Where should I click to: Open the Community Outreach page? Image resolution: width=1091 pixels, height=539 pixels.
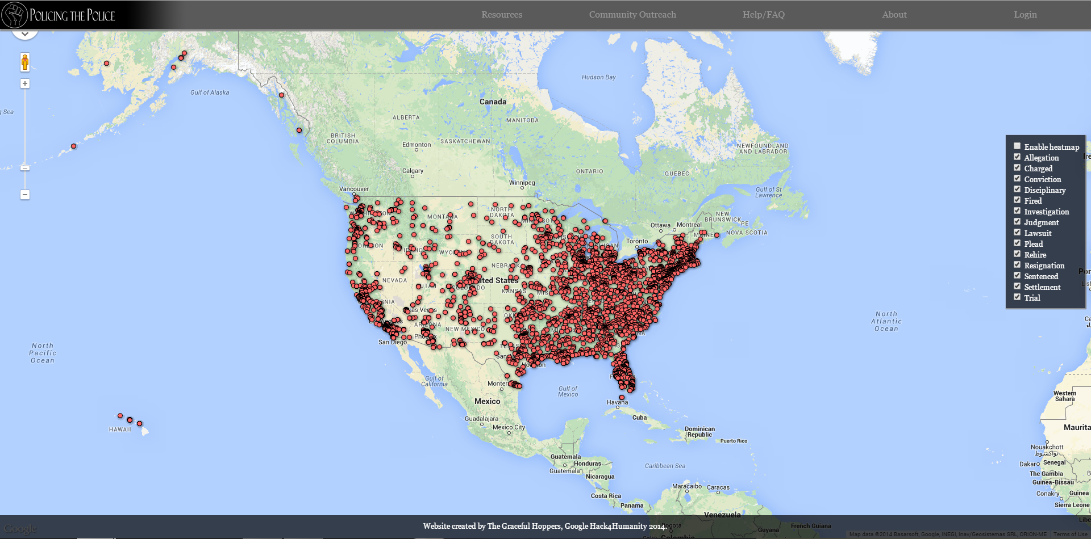[x=632, y=15]
